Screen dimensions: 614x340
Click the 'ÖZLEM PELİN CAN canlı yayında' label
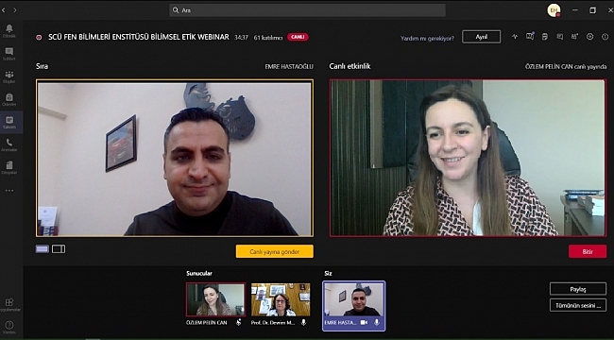[566, 67]
